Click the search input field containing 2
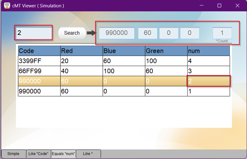This screenshot has height=159, width=247. point(33,33)
